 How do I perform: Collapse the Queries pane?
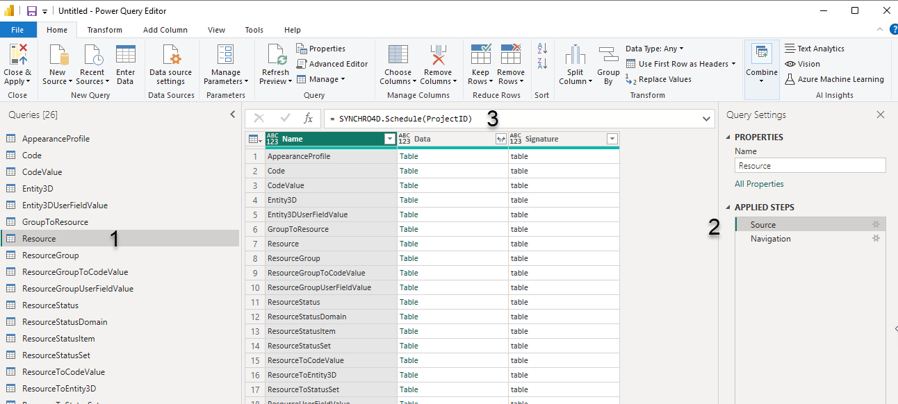[233, 115]
